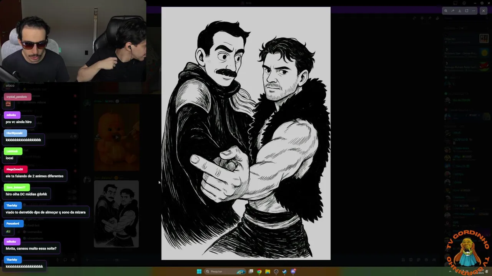Open Steam from the taskbar
This screenshot has width=492, height=276.
pyautogui.click(x=284, y=271)
